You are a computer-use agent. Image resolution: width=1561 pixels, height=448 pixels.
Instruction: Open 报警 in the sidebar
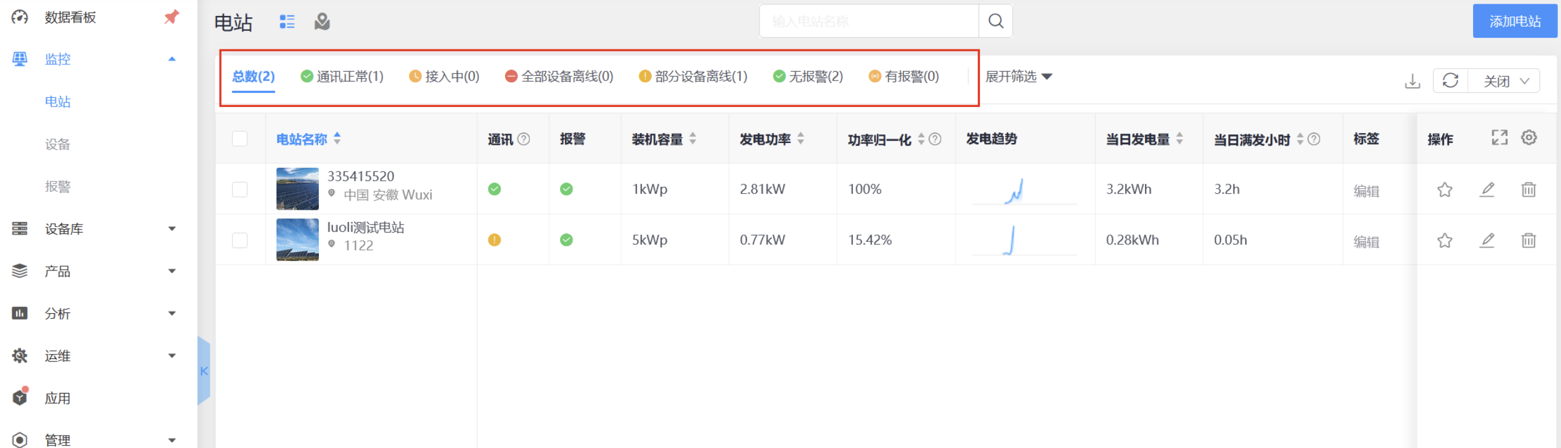click(58, 186)
